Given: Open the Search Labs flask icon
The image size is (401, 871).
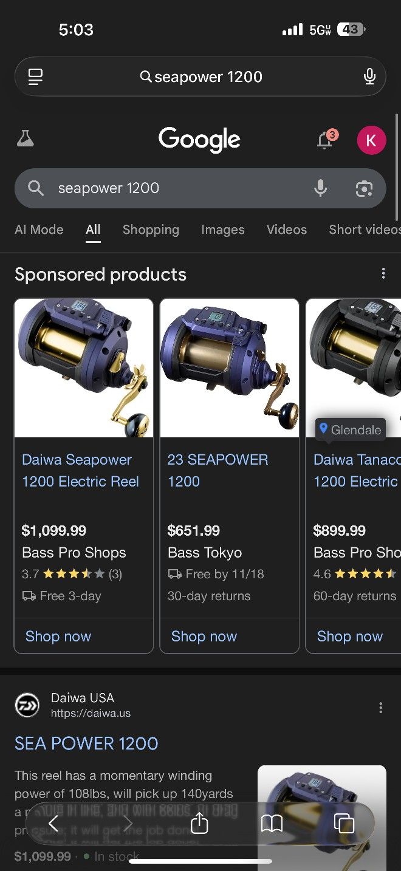Looking at the screenshot, I should (x=24, y=139).
